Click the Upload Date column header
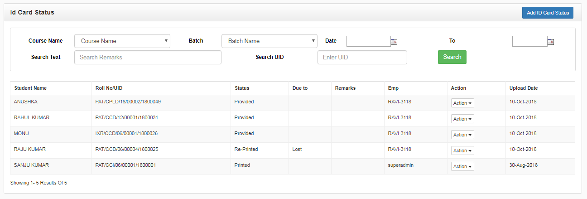 (524, 88)
